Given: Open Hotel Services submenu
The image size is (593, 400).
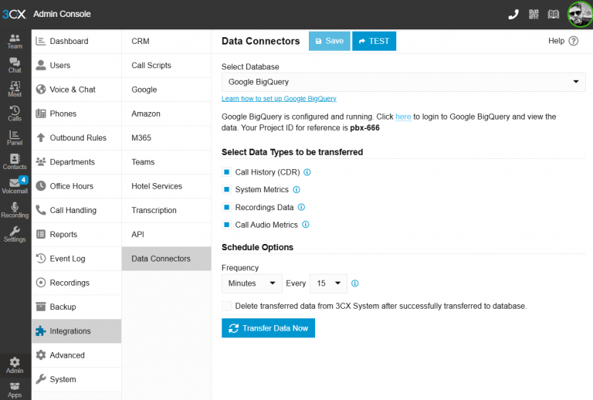Looking at the screenshot, I should coord(167,186).
